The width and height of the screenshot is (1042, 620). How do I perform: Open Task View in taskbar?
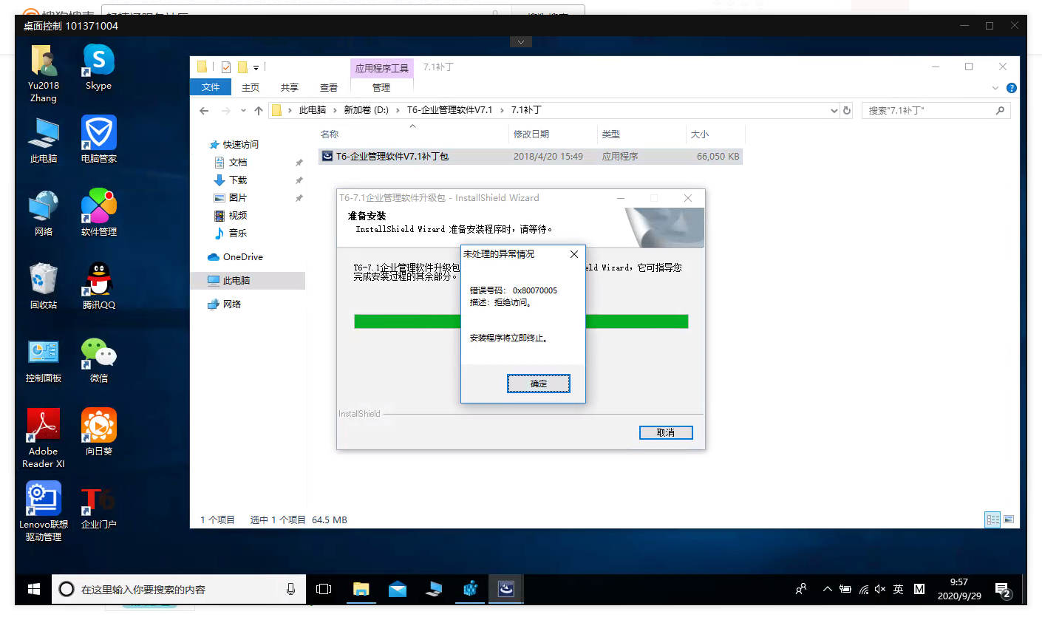(324, 589)
